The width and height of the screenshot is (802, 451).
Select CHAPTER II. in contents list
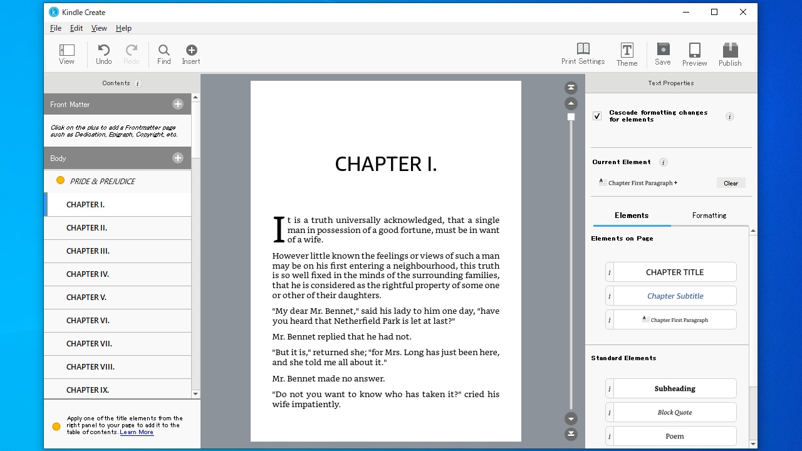pos(118,228)
